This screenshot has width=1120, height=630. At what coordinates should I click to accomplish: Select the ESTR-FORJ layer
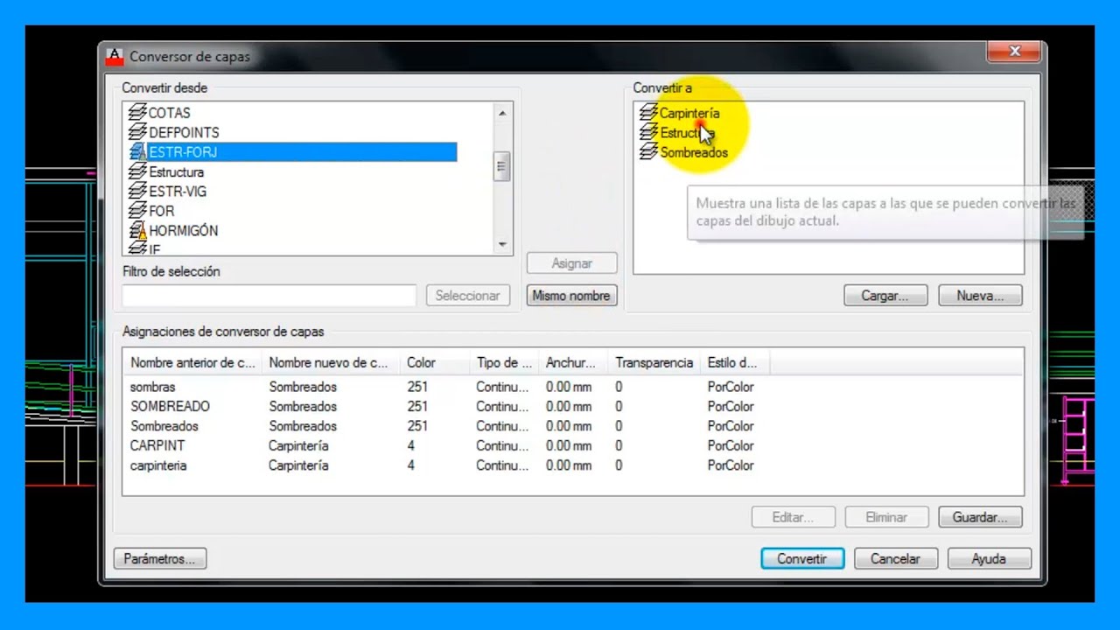183,152
